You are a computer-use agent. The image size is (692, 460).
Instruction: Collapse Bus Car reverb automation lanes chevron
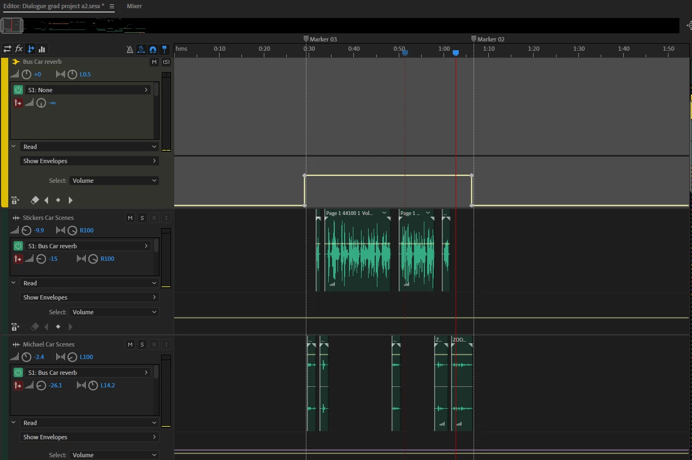click(14, 146)
